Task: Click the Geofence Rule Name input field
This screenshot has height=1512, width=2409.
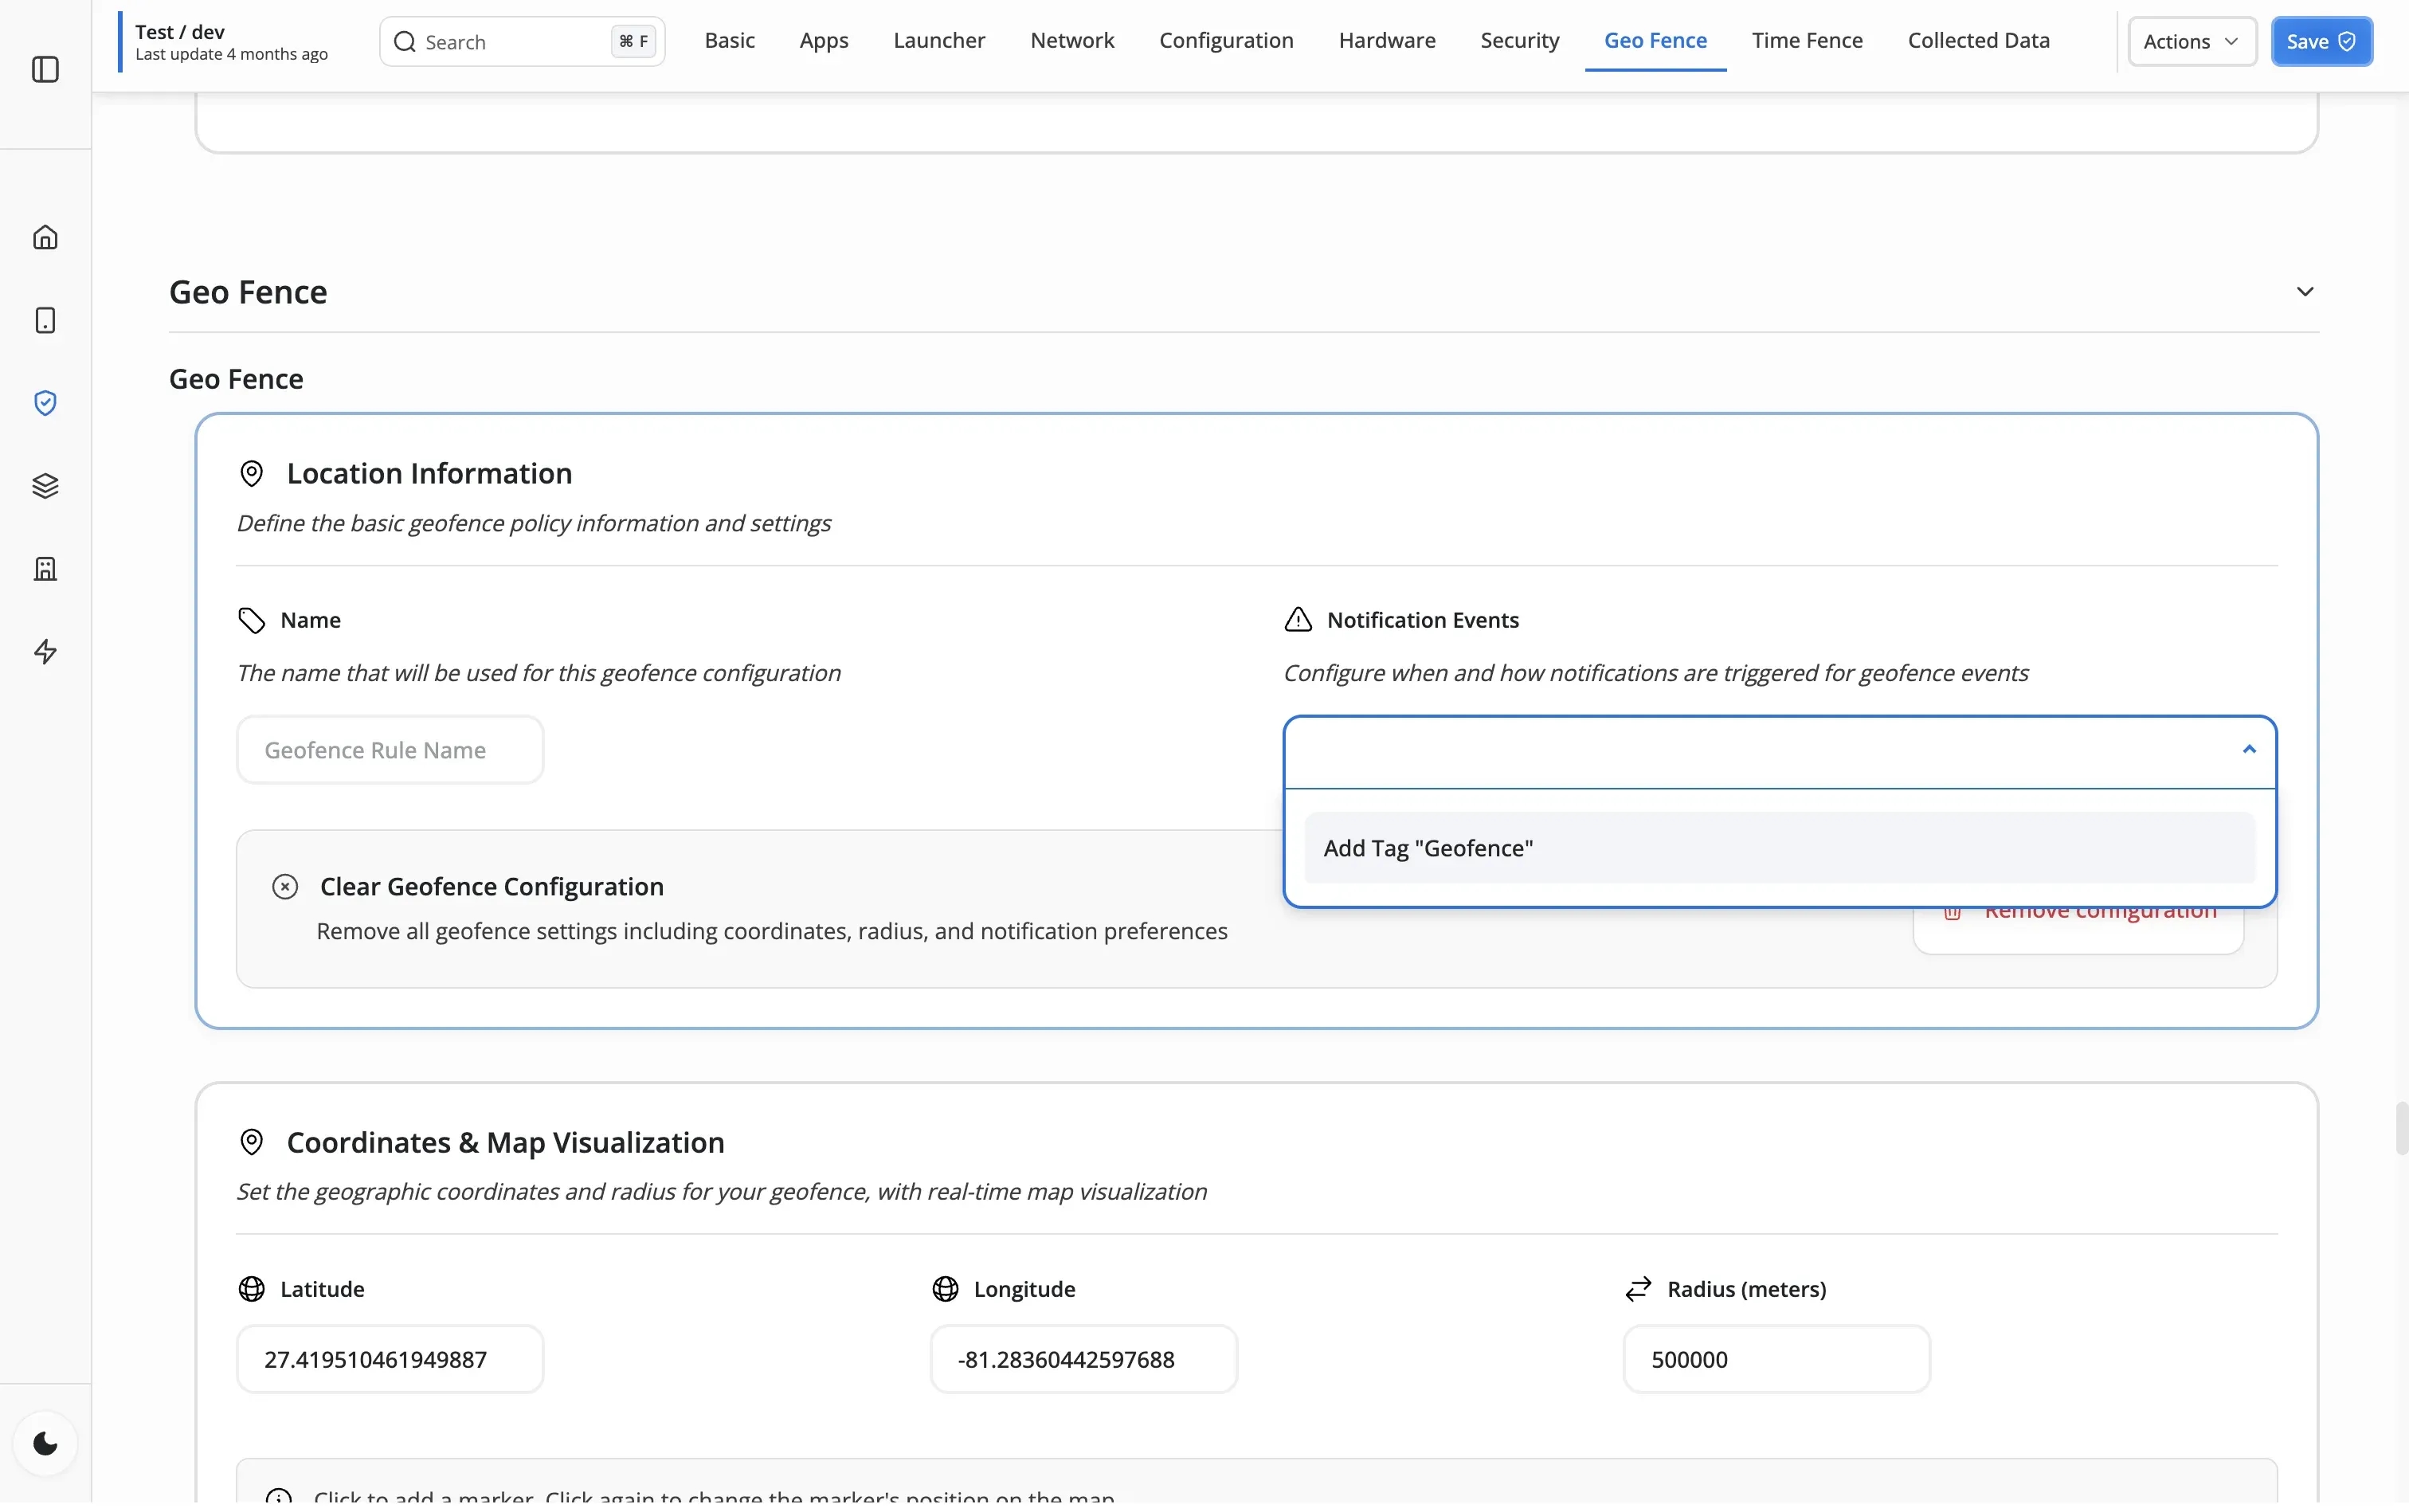Action: click(389, 749)
